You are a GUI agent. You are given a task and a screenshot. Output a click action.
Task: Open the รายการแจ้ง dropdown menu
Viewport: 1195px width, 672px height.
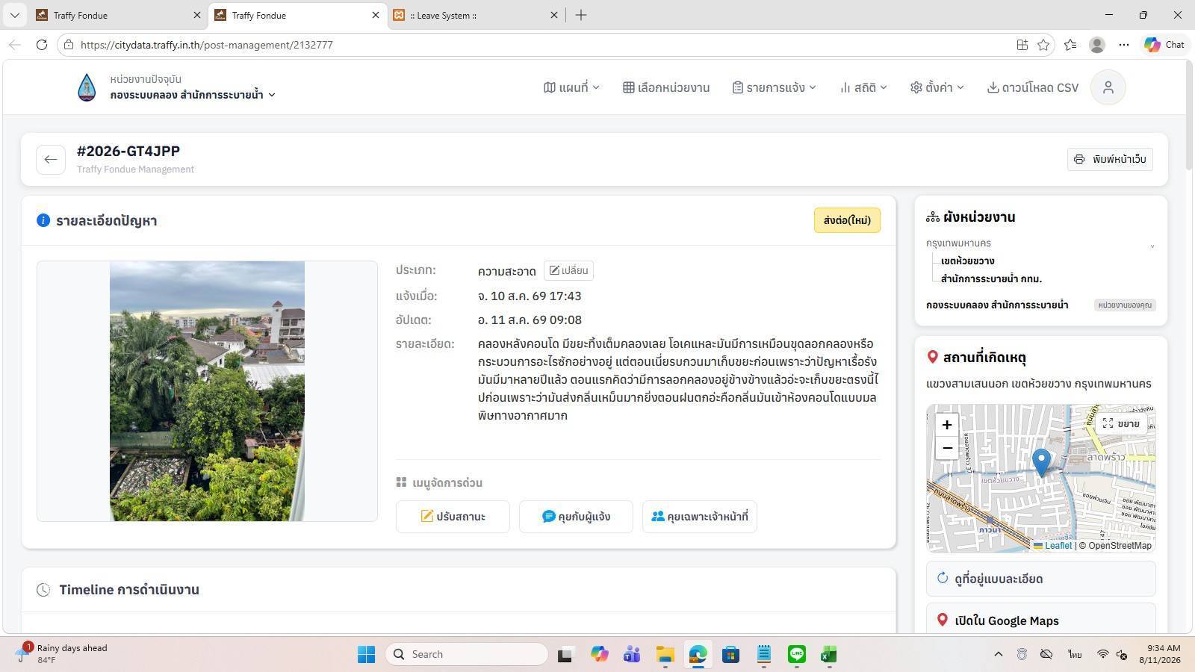coord(775,87)
